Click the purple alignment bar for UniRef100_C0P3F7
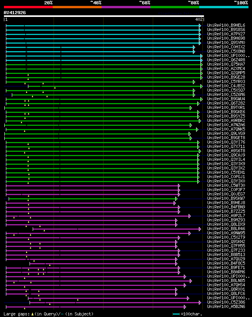The height and width of the screenshot is (317, 252). pyautogui.click(x=92, y=190)
